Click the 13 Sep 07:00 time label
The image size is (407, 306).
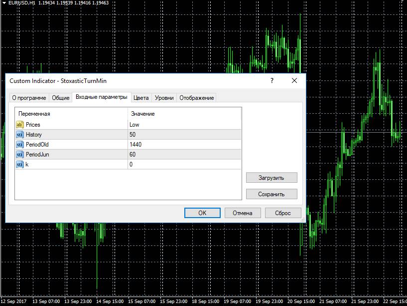[x=46, y=302]
